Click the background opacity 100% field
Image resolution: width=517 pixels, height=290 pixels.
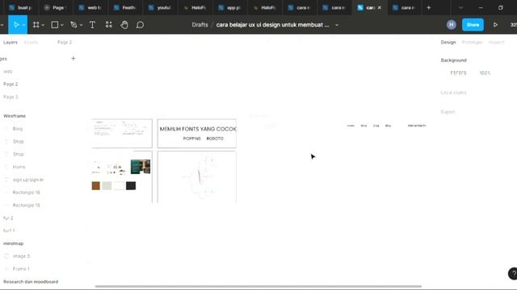click(x=485, y=72)
